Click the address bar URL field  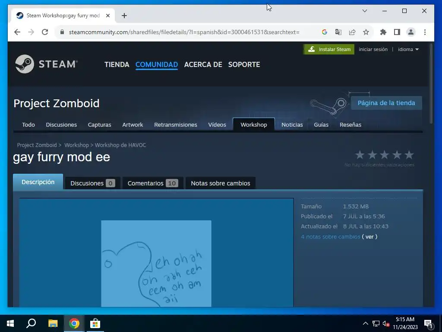point(184,32)
